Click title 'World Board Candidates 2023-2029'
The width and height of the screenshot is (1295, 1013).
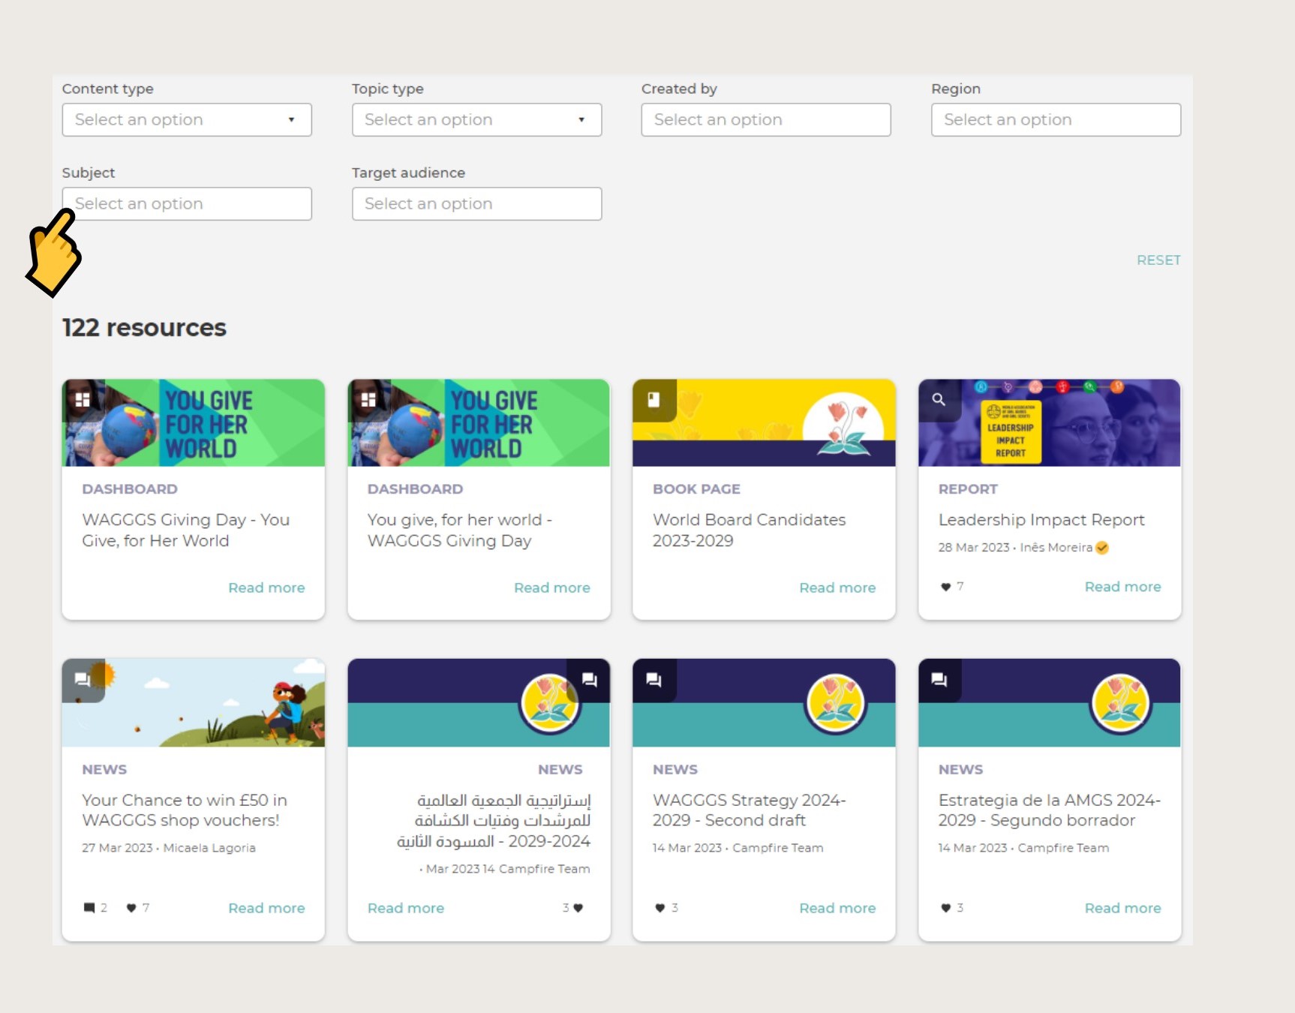(x=749, y=531)
